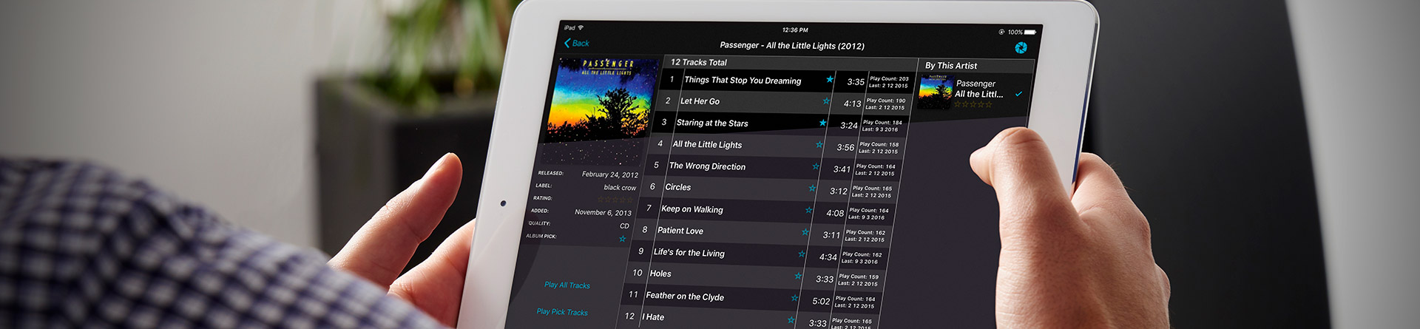Rate the album in By This Artist

972,104
